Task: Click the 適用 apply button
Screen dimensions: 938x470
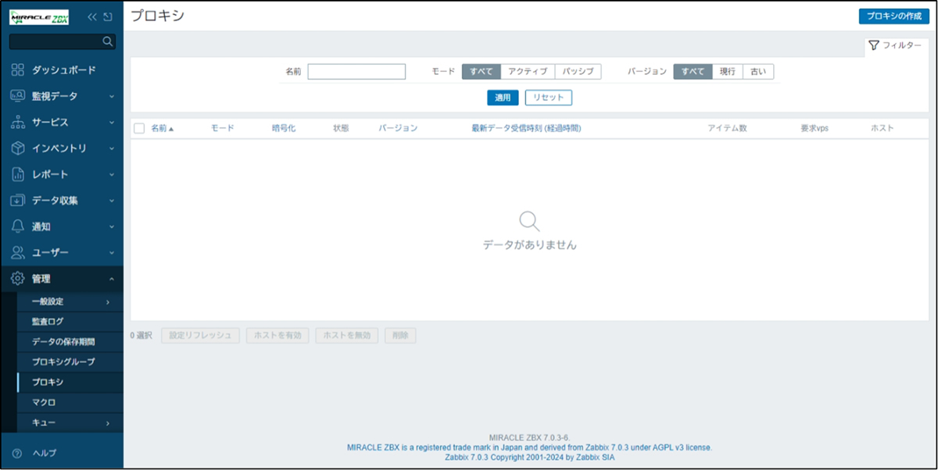Action: 503,98
